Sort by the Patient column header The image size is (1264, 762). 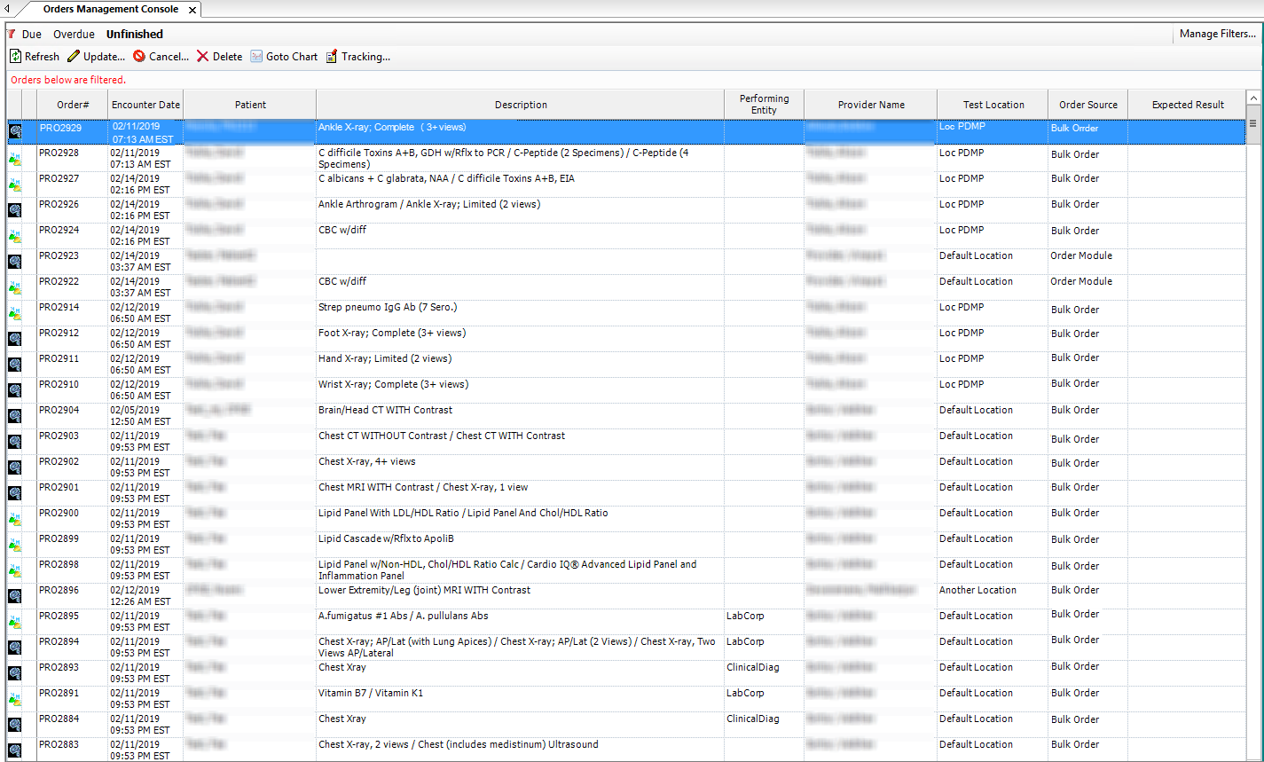[250, 105]
